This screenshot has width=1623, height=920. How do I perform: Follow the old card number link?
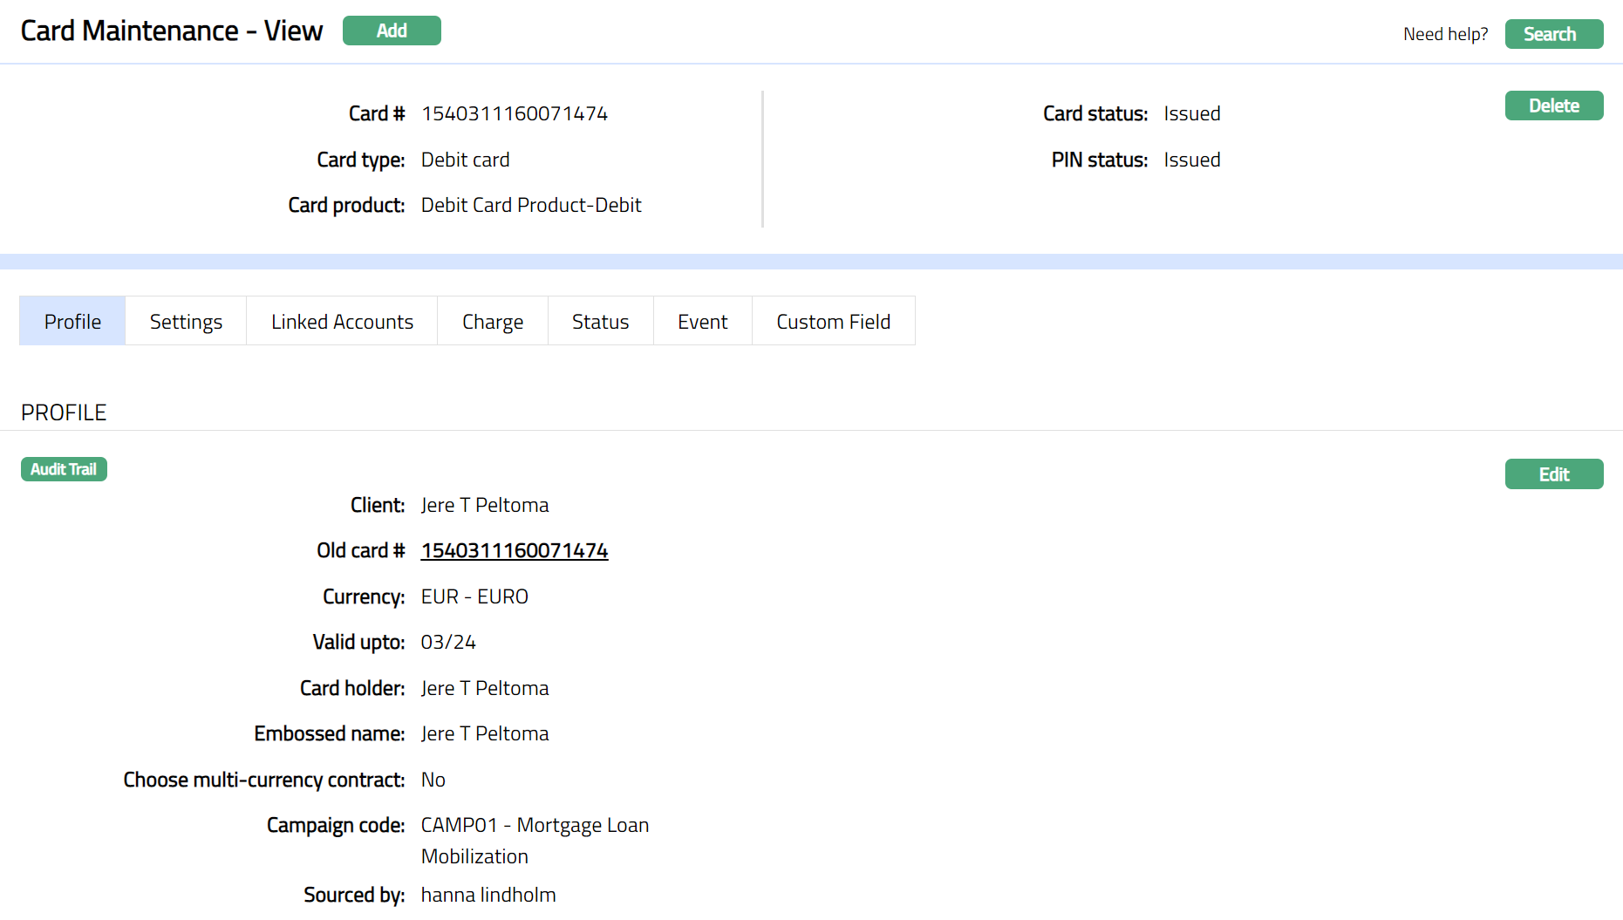(x=515, y=551)
